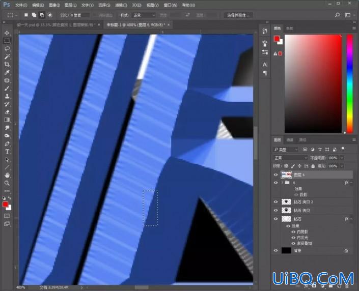Open the layer blend mode 正常 dropdown
359x291 pixels.
click(290, 158)
